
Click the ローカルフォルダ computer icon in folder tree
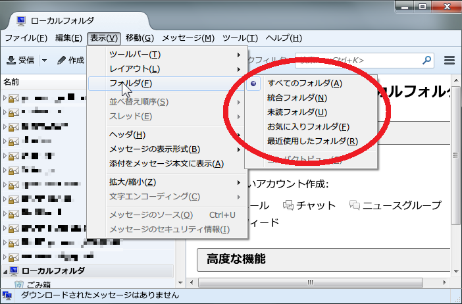click(x=13, y=271)
